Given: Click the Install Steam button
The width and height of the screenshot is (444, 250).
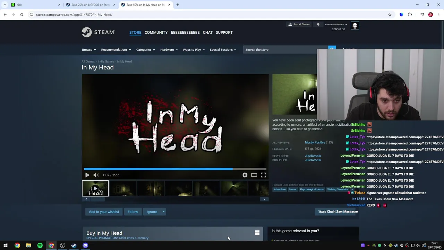Looking at the screenshot, I should coord(299,24).
